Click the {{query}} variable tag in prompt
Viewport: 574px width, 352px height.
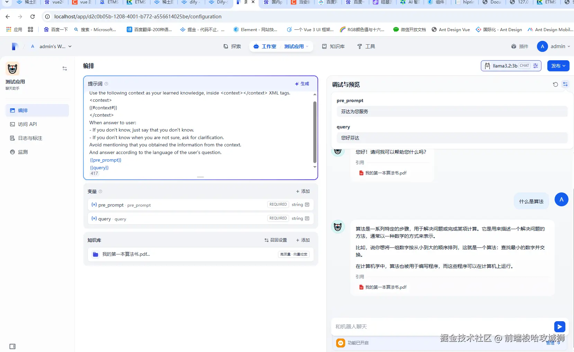click(99, 168)
